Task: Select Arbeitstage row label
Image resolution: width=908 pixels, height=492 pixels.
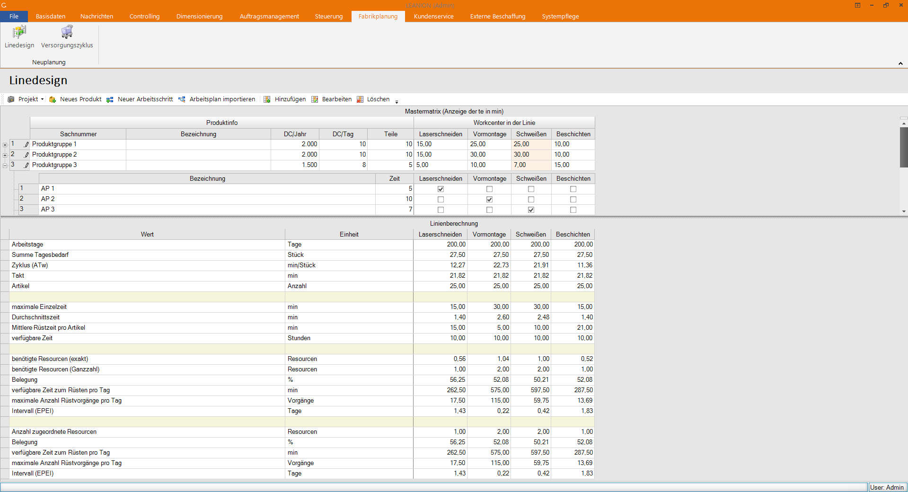Action: 27,245
